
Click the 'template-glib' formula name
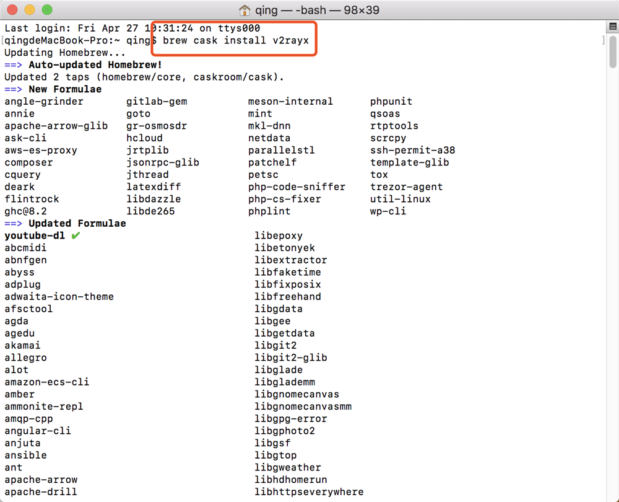[x=409, y=162]
